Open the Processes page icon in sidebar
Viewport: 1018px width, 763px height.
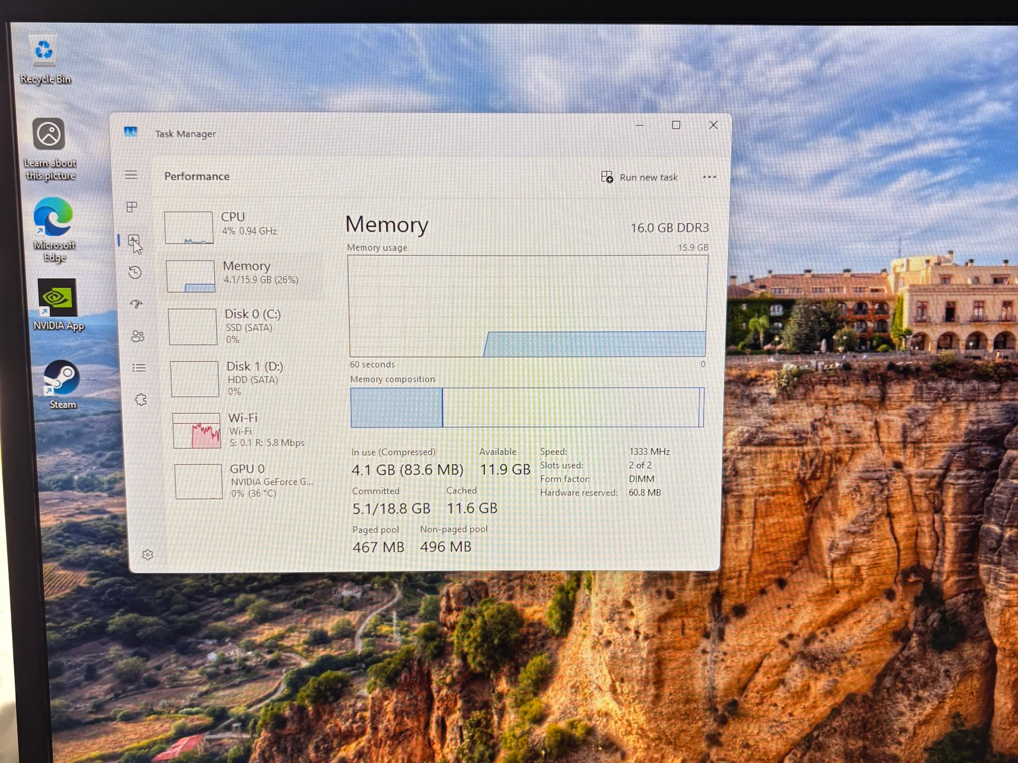[x=132, y=207]
